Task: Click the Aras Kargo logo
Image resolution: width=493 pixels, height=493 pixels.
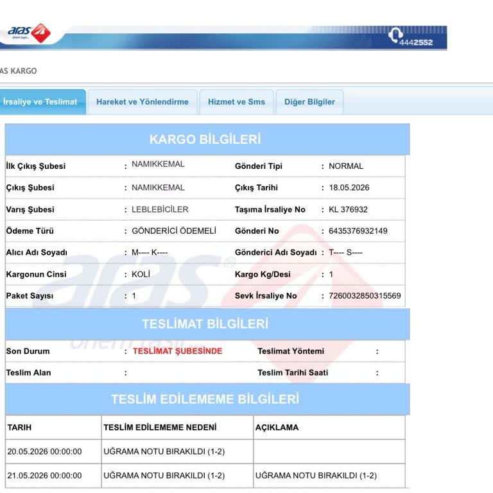Action: coord(29,33)
